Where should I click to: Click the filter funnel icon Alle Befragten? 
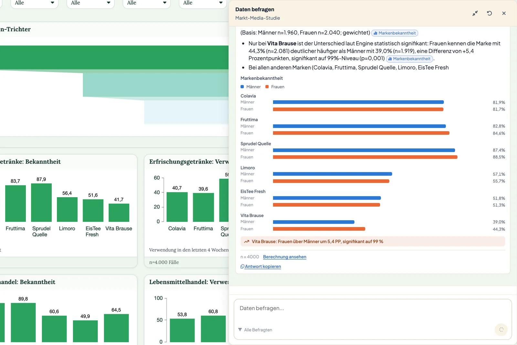click(240, 329)
